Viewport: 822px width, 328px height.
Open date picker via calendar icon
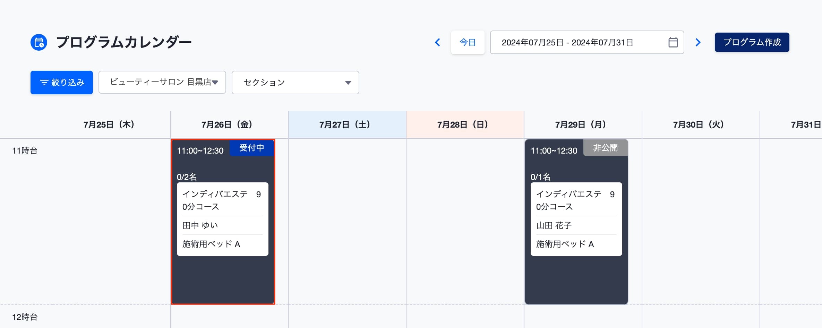point(673,42)
